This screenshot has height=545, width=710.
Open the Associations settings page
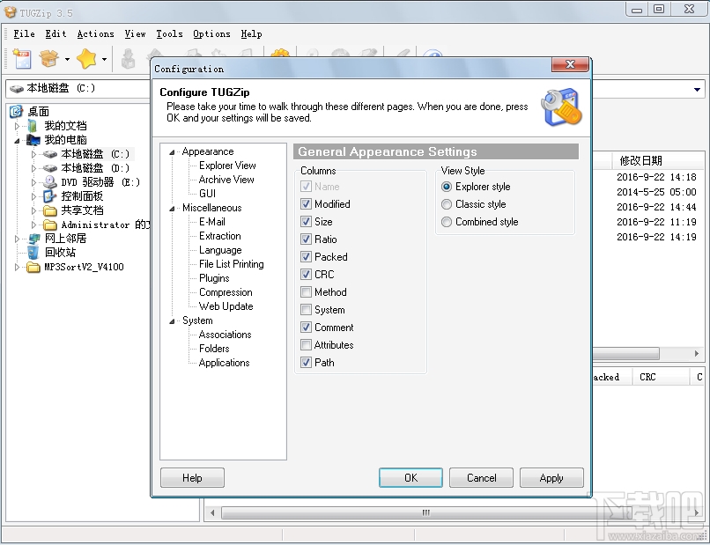(x=225, y=335)
